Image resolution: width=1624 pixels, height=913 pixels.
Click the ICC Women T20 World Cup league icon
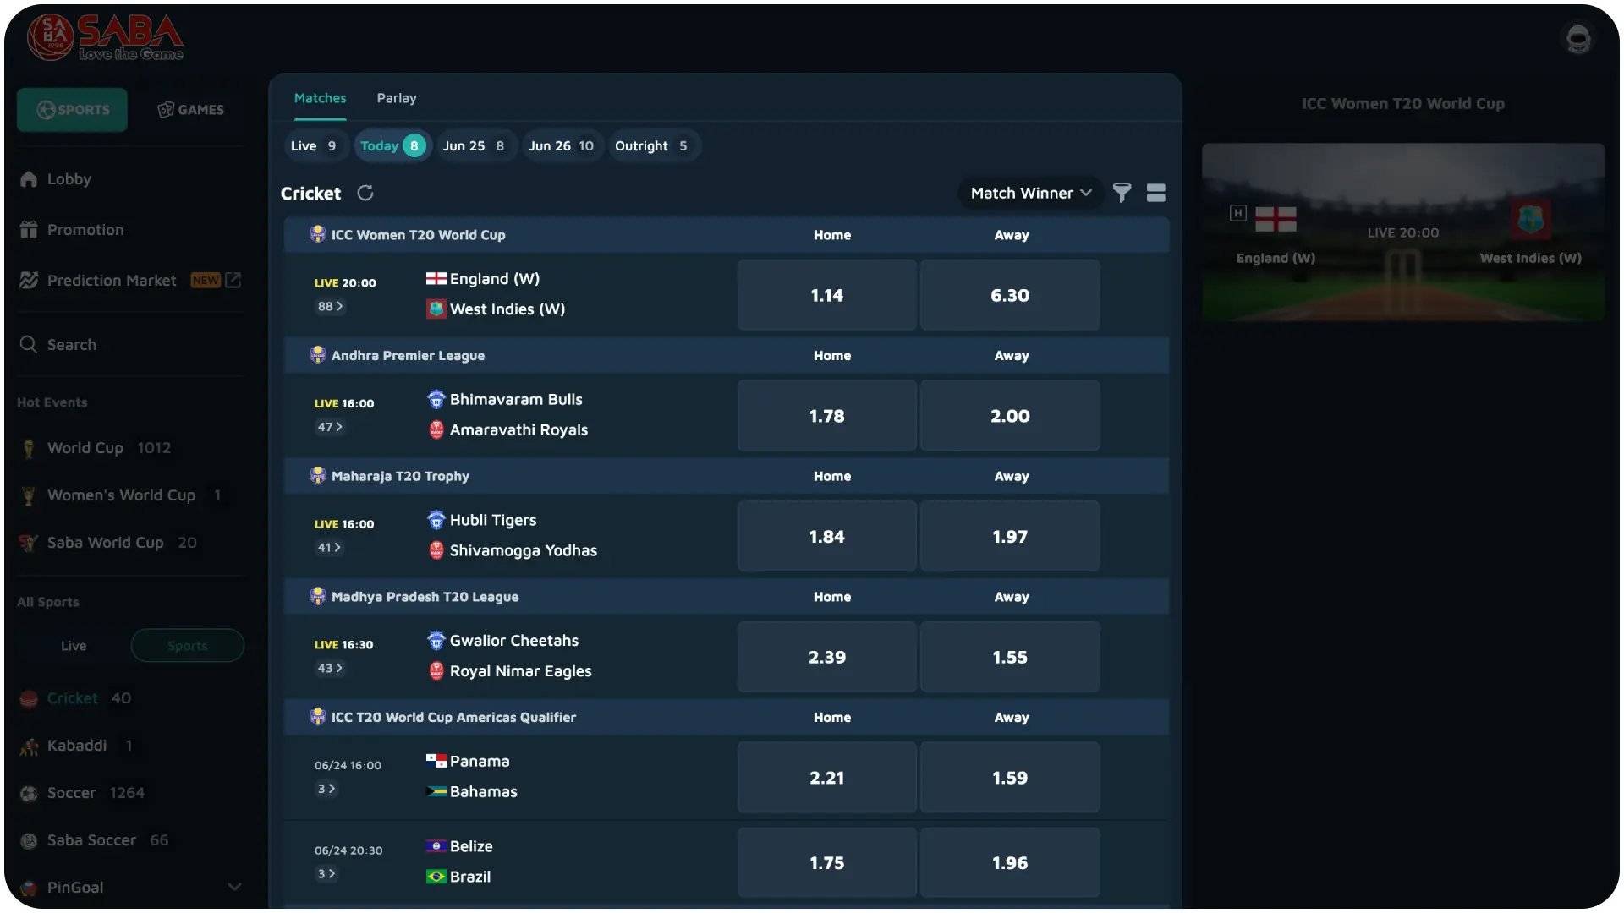[x=318, y=234]
